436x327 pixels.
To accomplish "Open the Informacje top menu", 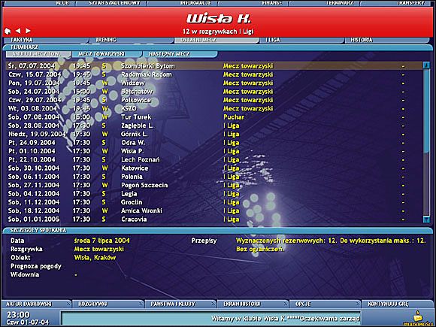I will (x=182, y=3).
